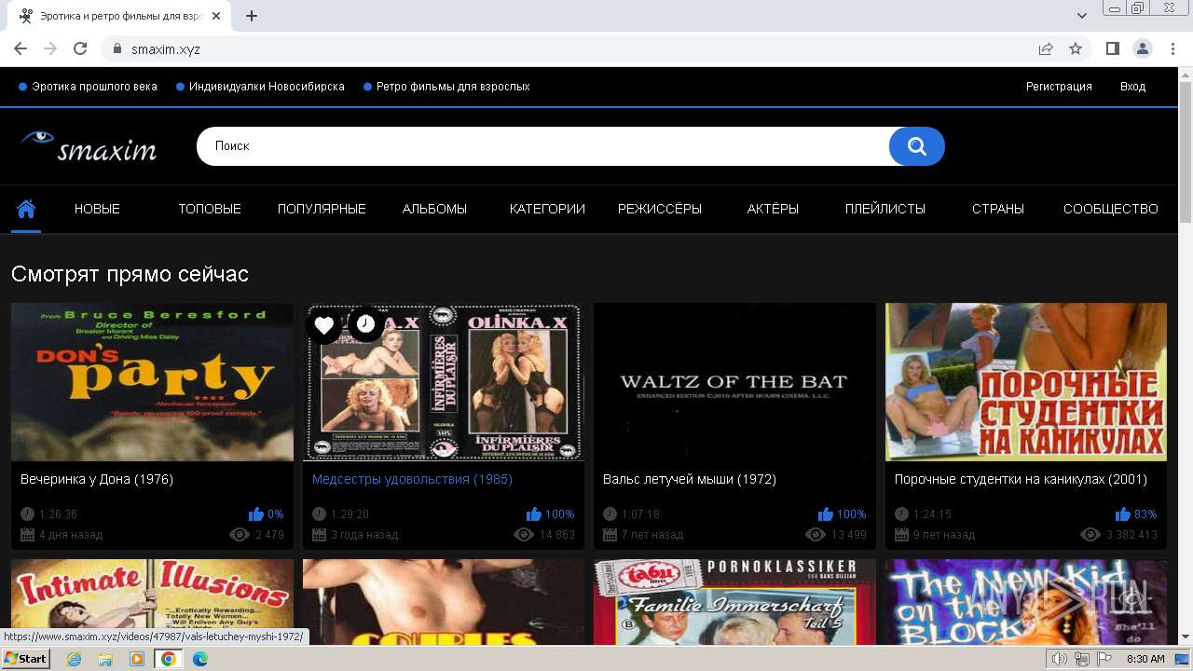Image resolution: width=1193 pixels, height=671 pixels.
Task: Share this page icon in address bar
Action: (1046, 49)
